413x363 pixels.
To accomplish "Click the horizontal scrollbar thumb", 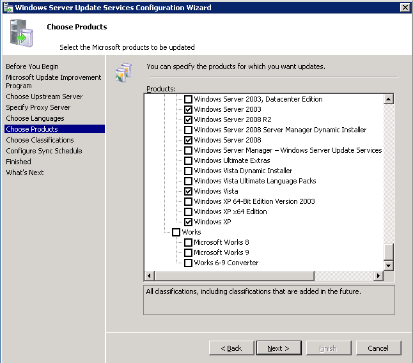I will (x=235, y=276).
